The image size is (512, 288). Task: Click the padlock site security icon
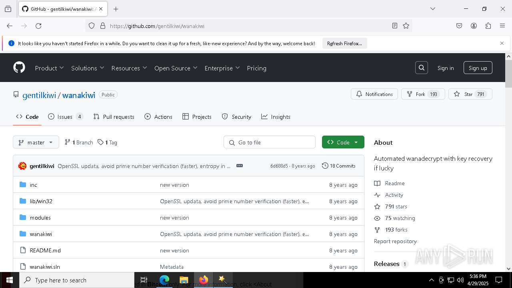pos(103,26)
